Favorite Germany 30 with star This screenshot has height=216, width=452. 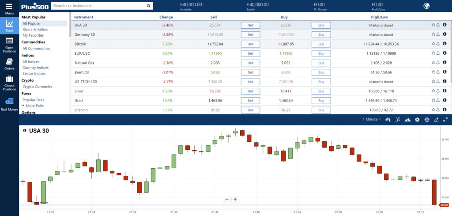[x=433, y=34]
